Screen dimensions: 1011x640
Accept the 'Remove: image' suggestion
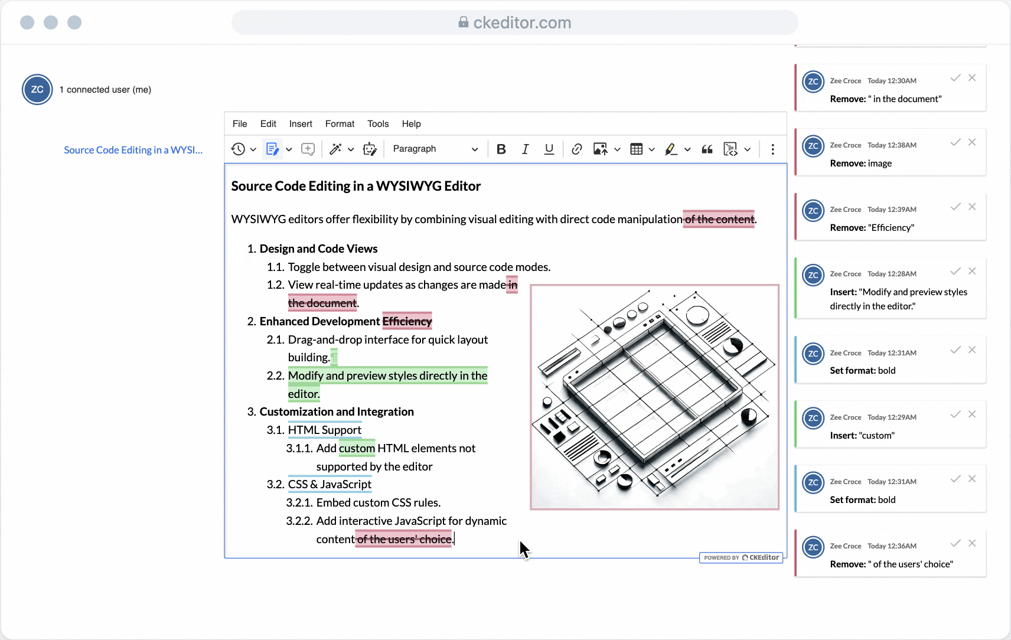[x=955, y=142]
